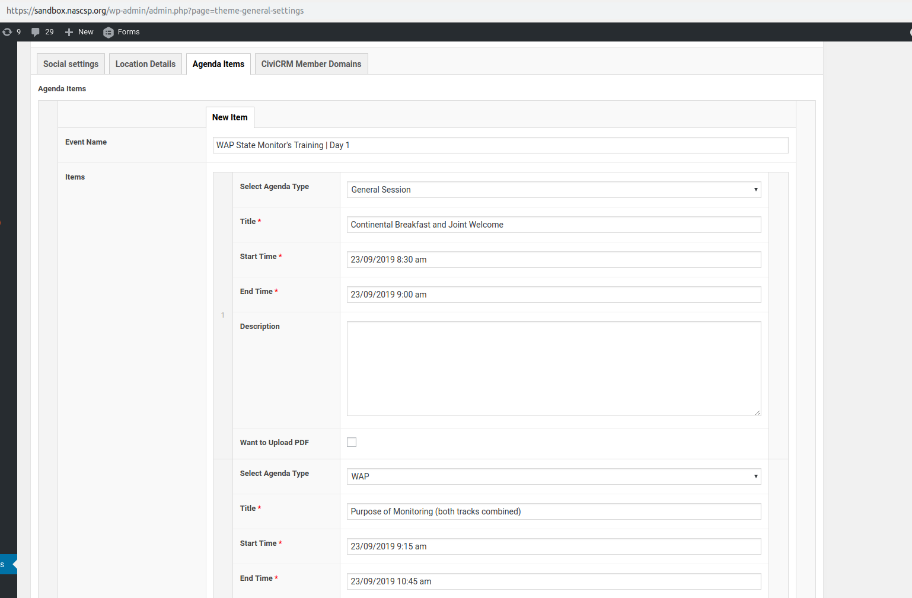Image resolution: width=912 pixels, height=598 pixels.
Task: Click the updates icon in admin bar
Action: tap(7, 32)
